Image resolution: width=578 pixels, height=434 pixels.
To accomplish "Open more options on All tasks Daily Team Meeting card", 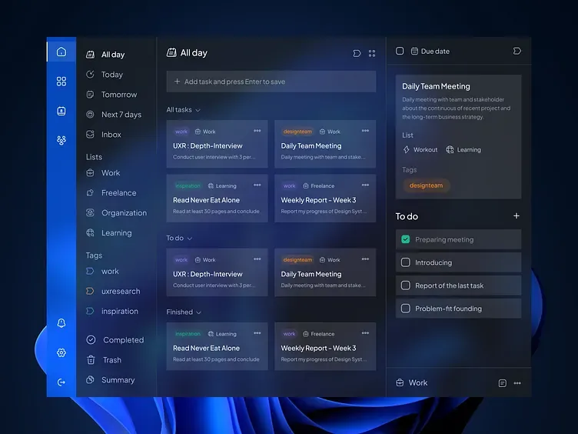I will coord(365,131).
